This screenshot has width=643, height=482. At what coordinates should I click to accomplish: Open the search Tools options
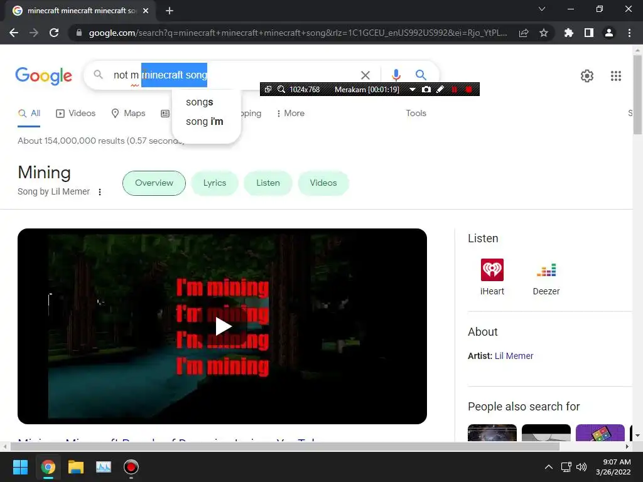pos(416,114)
